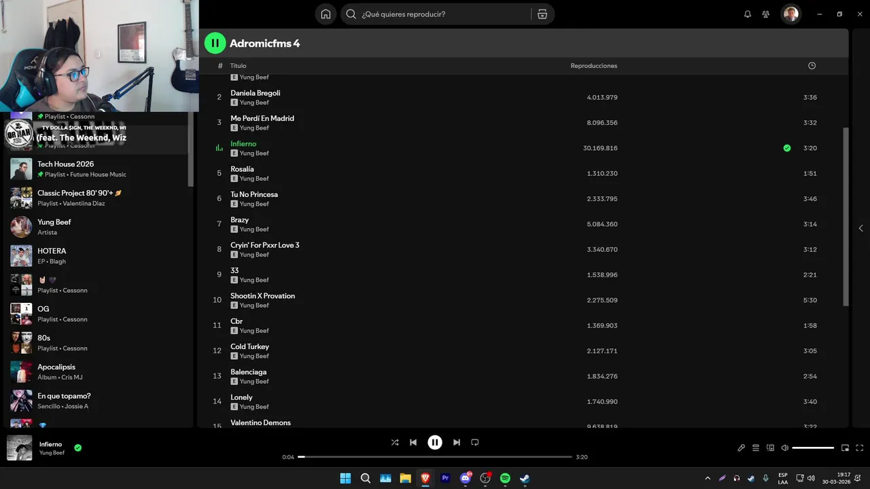
Task: Enter full screen mode
Action: pyautogui.click(x=860, y=448)
